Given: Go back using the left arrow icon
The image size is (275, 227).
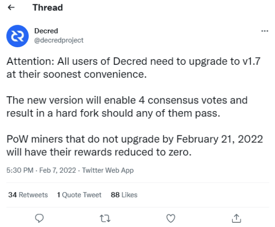Looking at the screenshot, I should (x=11, y=7).
